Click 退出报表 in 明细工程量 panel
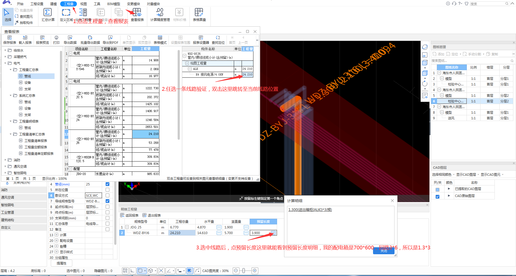 pyautogui.click(x=152, y=215)
